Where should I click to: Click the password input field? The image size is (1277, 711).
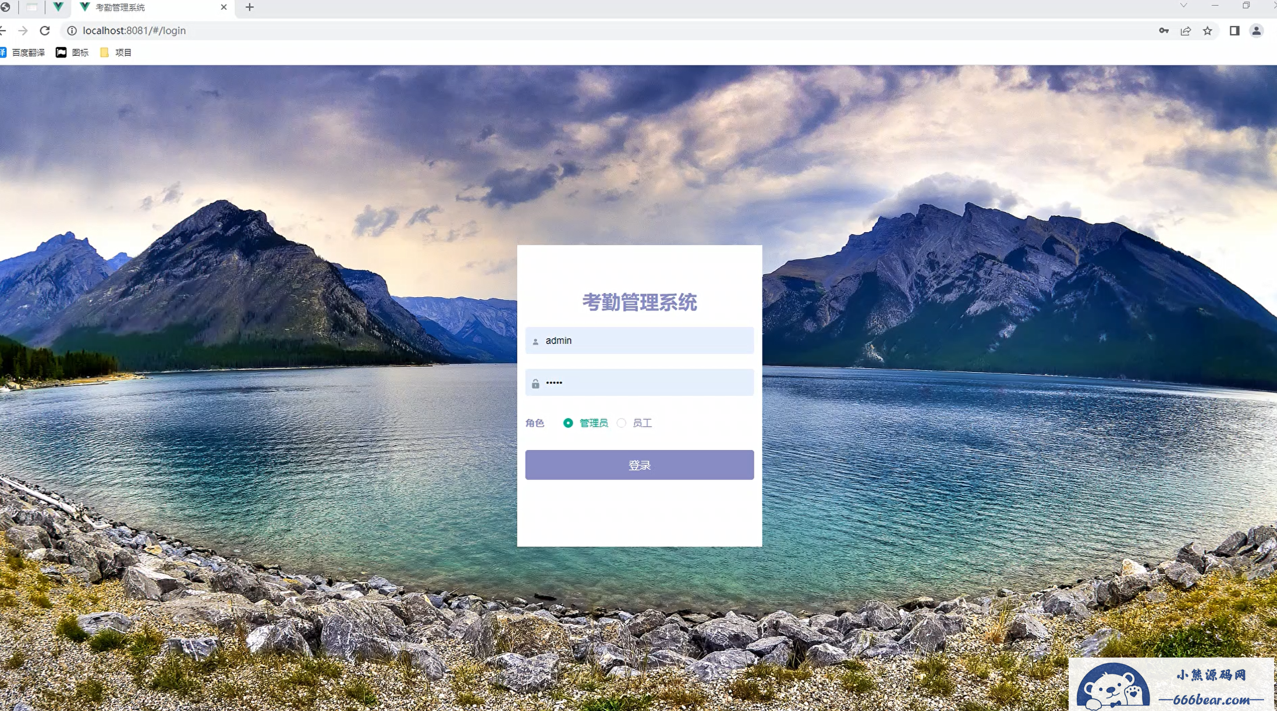(x=639, y=383)
